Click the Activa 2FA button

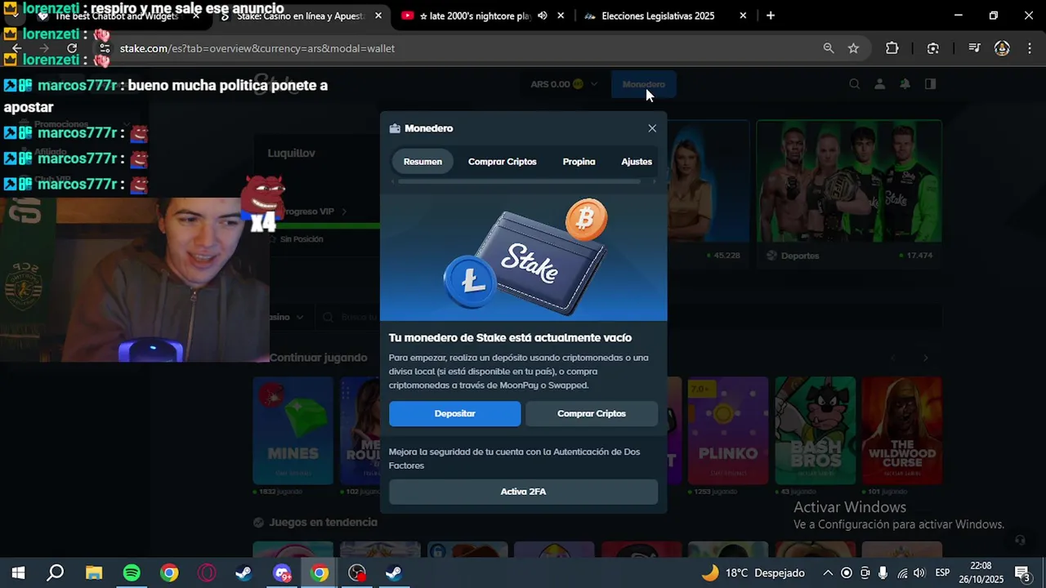pos(523,492)
